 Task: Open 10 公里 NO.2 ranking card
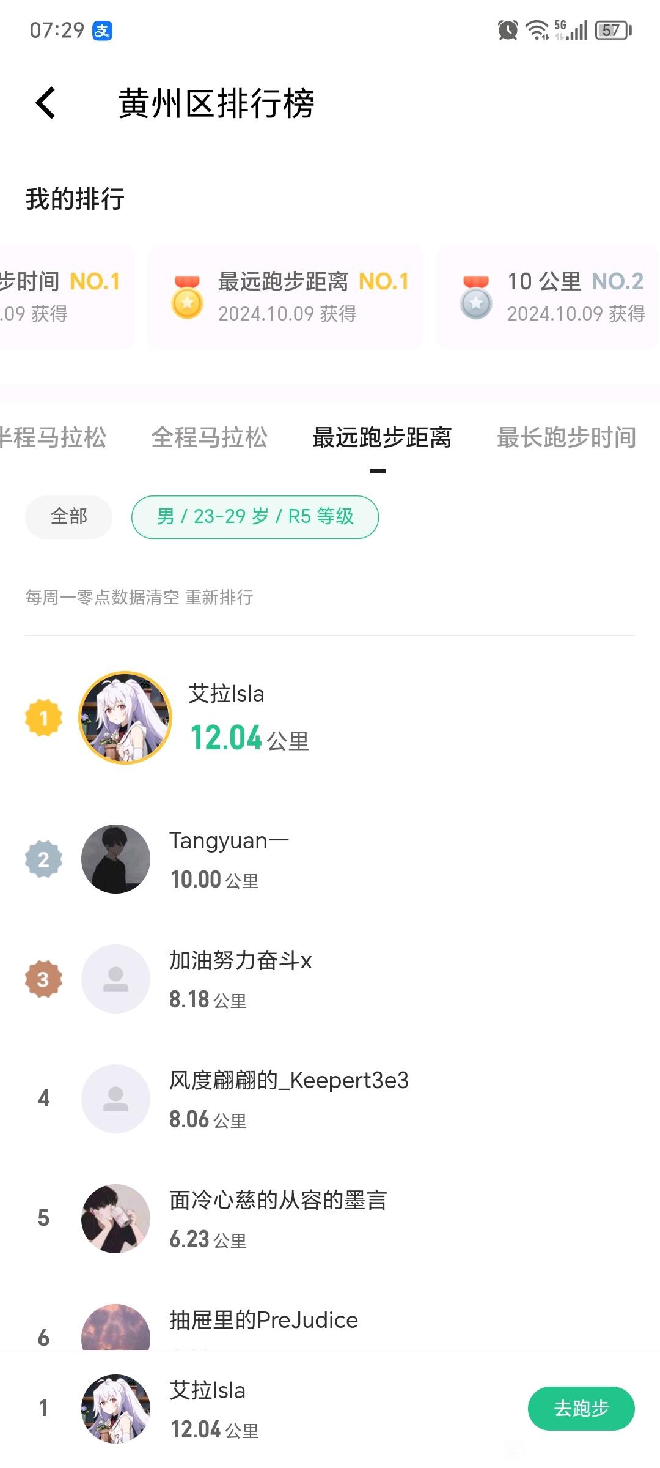tap(548, 297)
